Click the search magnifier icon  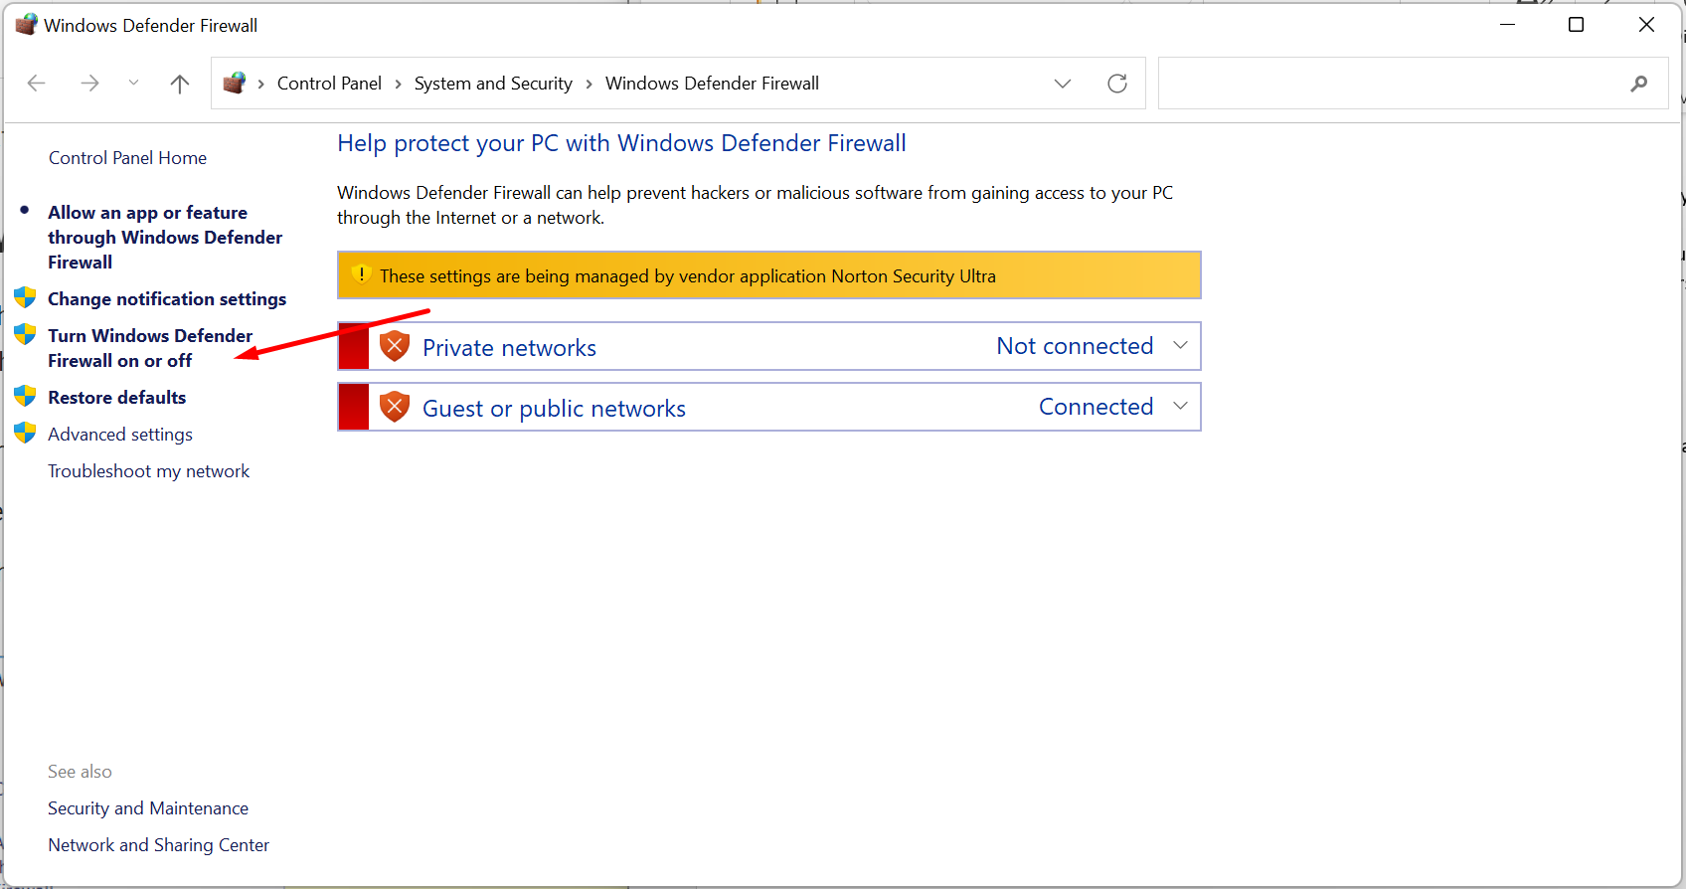click(1638, 84)
